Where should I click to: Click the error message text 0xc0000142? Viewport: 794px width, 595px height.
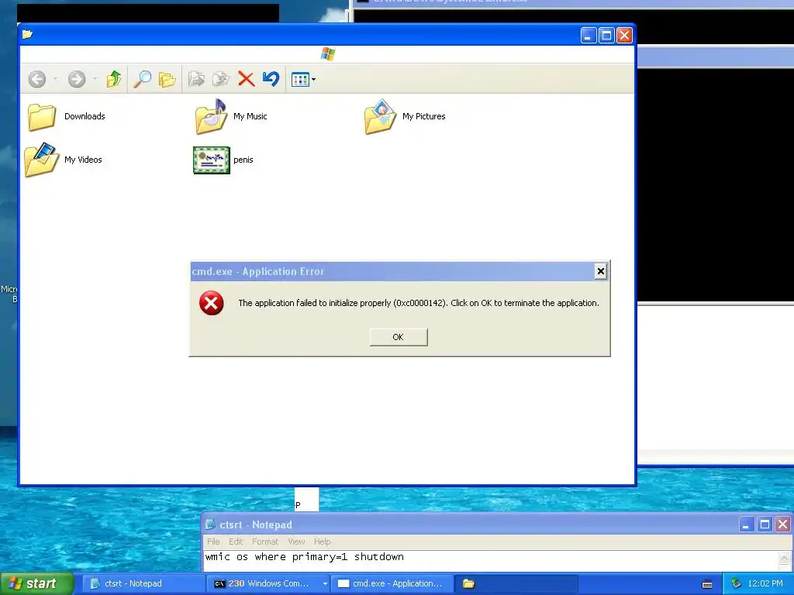(x=420, y=303)
